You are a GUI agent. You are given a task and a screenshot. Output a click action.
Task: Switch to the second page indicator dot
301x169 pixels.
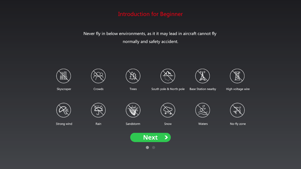click(154, 148)
